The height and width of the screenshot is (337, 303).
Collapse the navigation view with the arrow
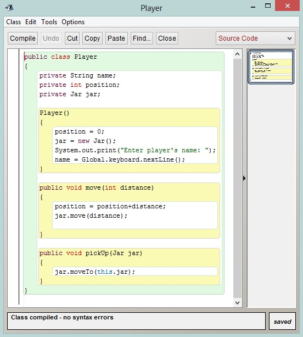click(x=244, y=178)
